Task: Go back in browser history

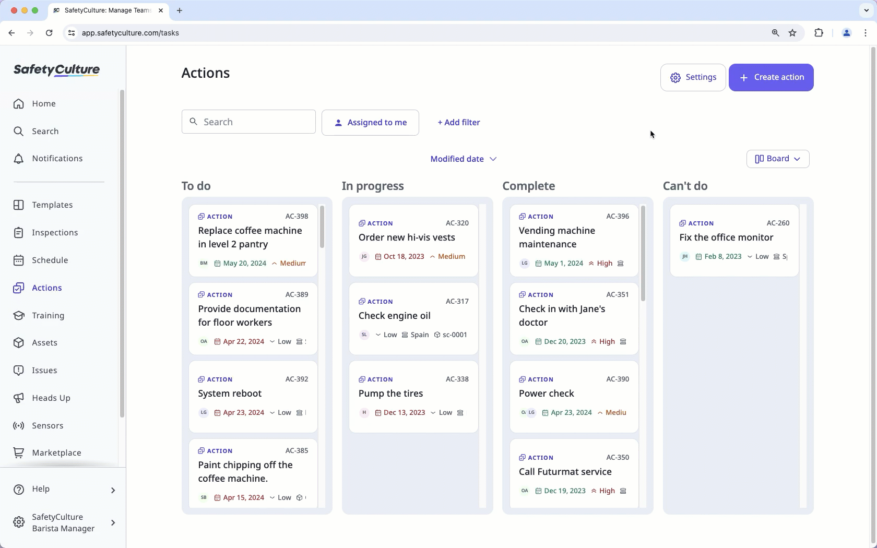Action: (x=11, y=33)
